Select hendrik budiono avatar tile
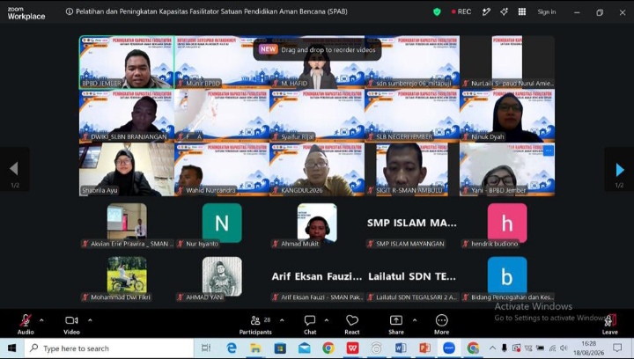634x359 pixels. (x=507, y=223)
